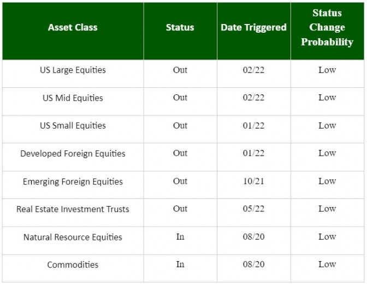Select In status for Natural Resource Equities
The image size is (367, 284).
pos(180,237)
